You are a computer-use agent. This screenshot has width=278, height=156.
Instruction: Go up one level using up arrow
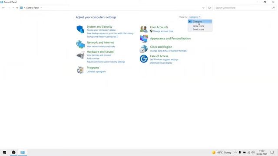(17, 8)
